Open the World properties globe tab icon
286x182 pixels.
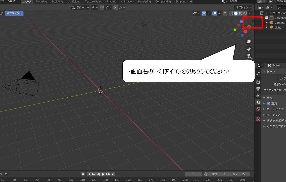258,109
